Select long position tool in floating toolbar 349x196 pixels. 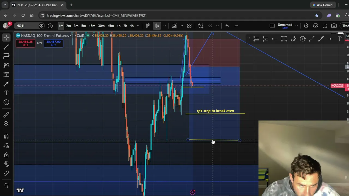click(x=256, y=39)
